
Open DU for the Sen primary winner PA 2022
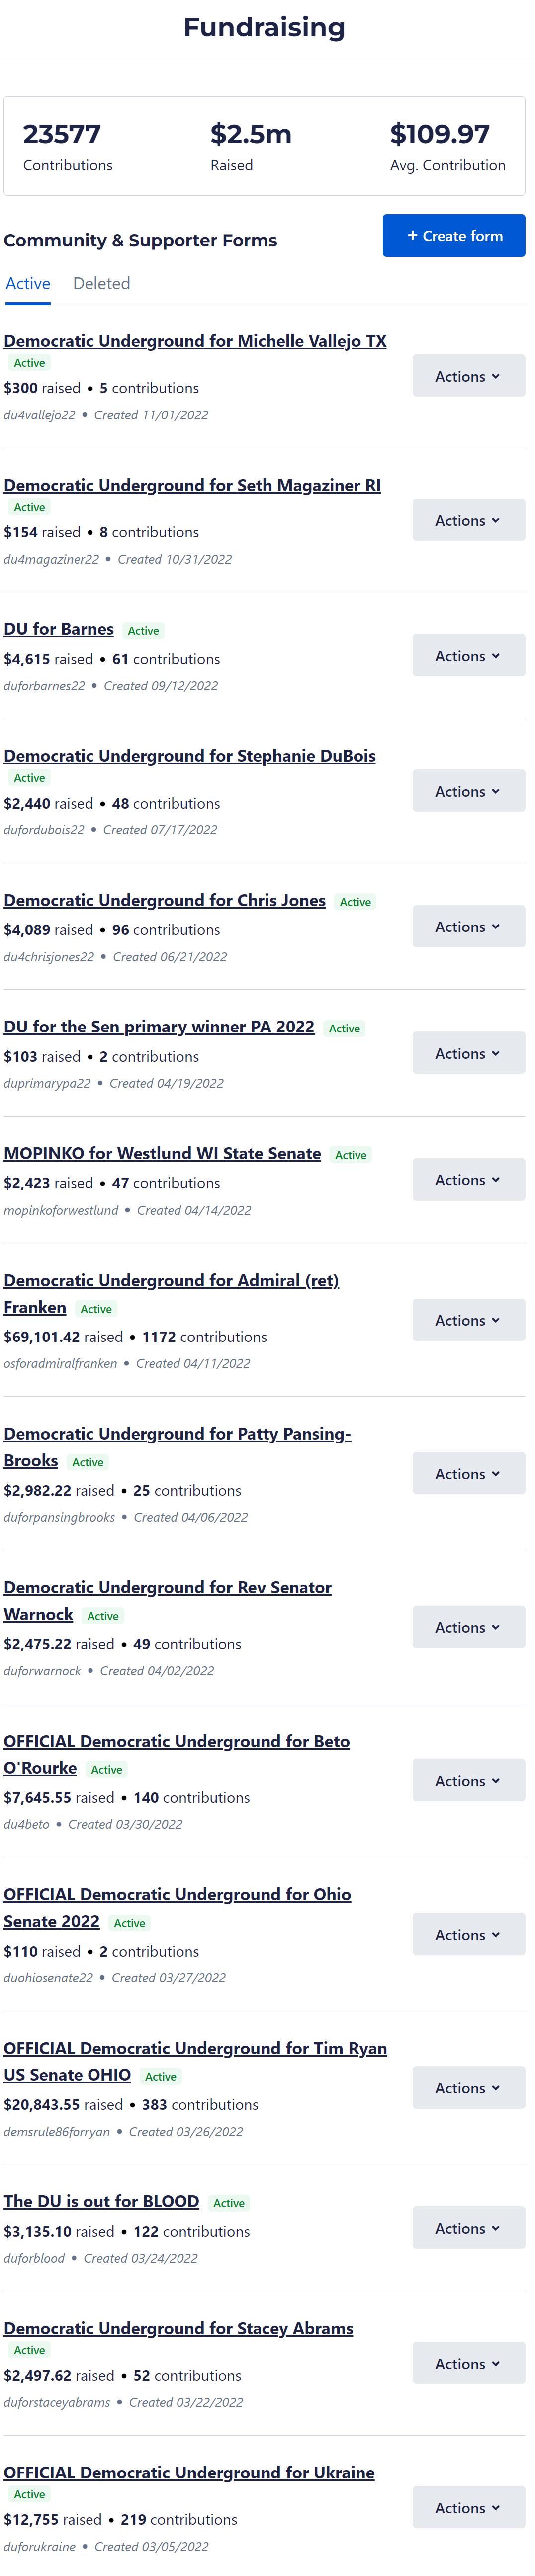point(159,1027)
